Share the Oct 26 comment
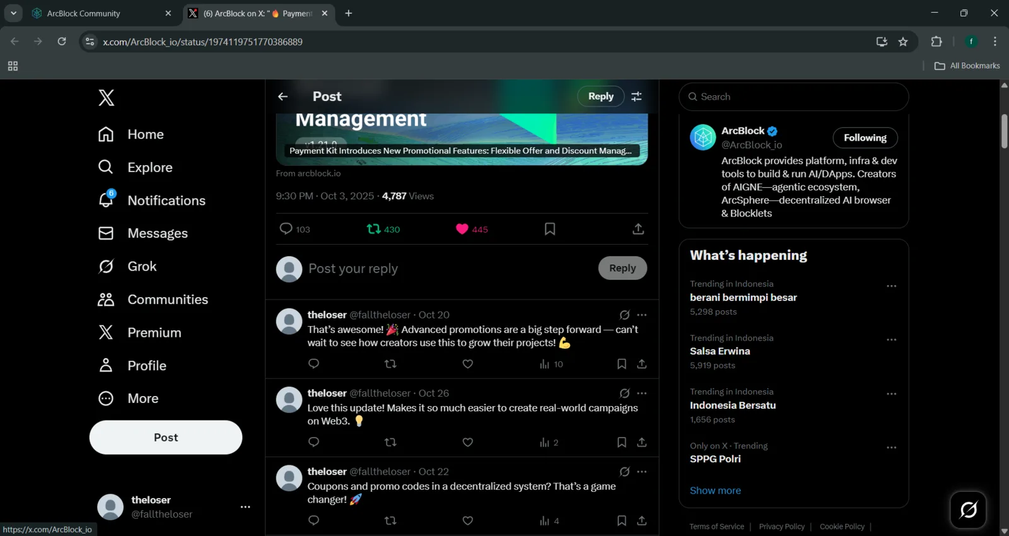The image size is (1009, 536). click(x=642, y=442)
